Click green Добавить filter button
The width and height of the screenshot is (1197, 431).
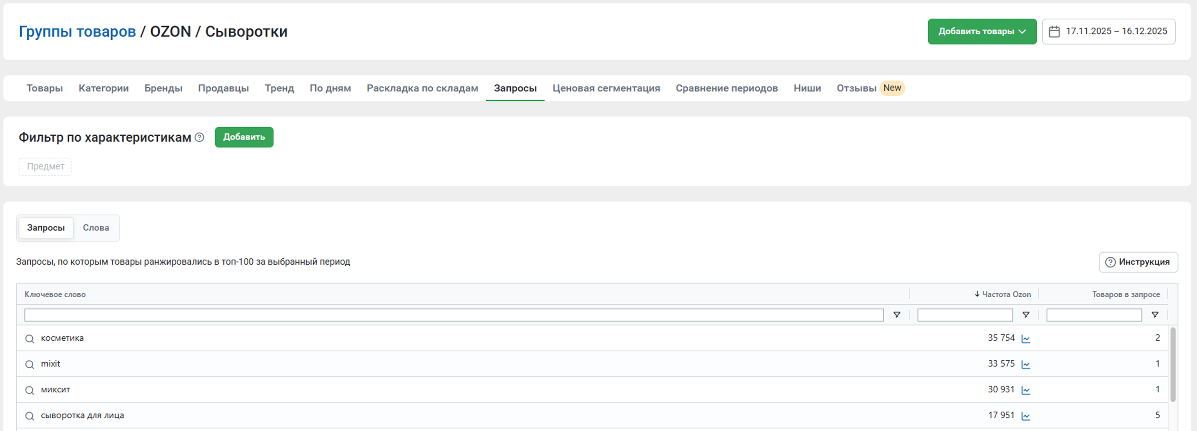(244, 137)
